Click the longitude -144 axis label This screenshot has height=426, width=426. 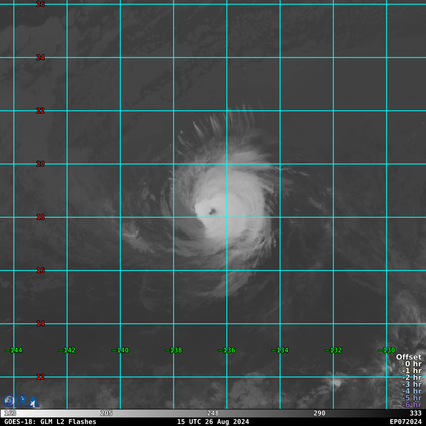point(14,350)
